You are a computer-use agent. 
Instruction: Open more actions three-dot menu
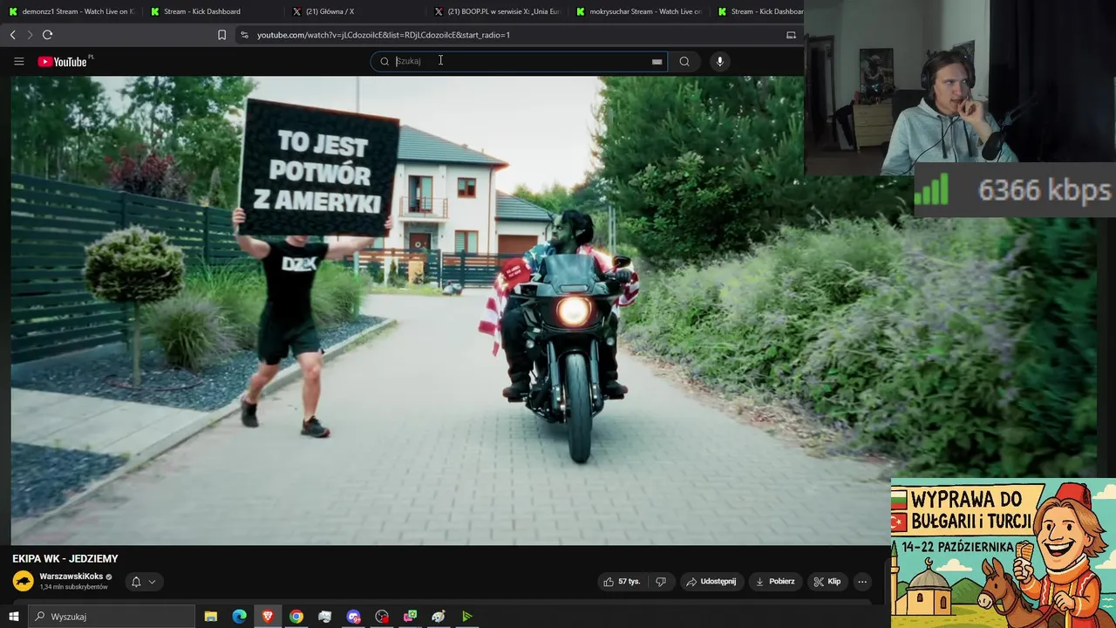point(862,582)
